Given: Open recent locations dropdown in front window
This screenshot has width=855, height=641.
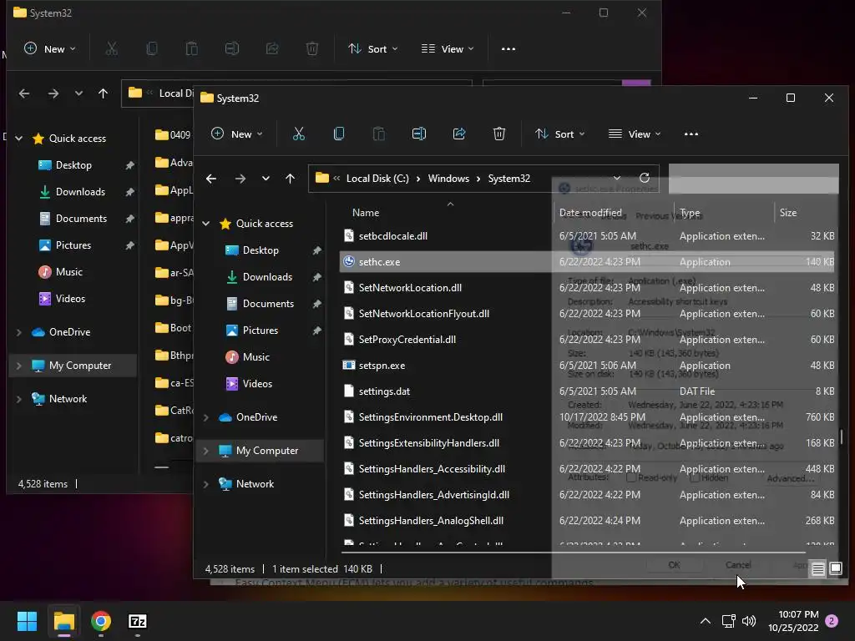Looking at the screenshot, I should point(266,179).
